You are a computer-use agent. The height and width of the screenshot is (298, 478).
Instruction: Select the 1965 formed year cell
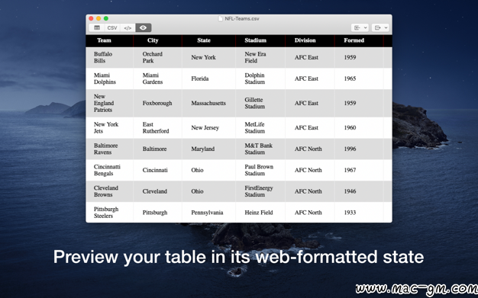point(359,79)
